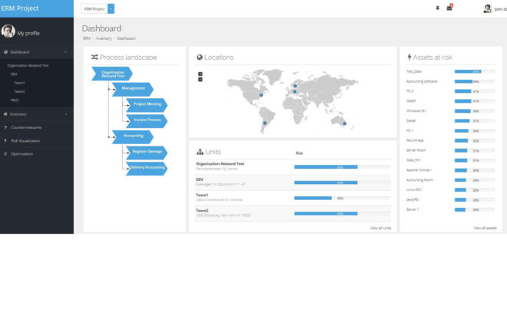Viewport: 507px width, 322px height.
Task: Select PMO in the sidebar tree
Action: pyautogui.click(x=15, y=100)
